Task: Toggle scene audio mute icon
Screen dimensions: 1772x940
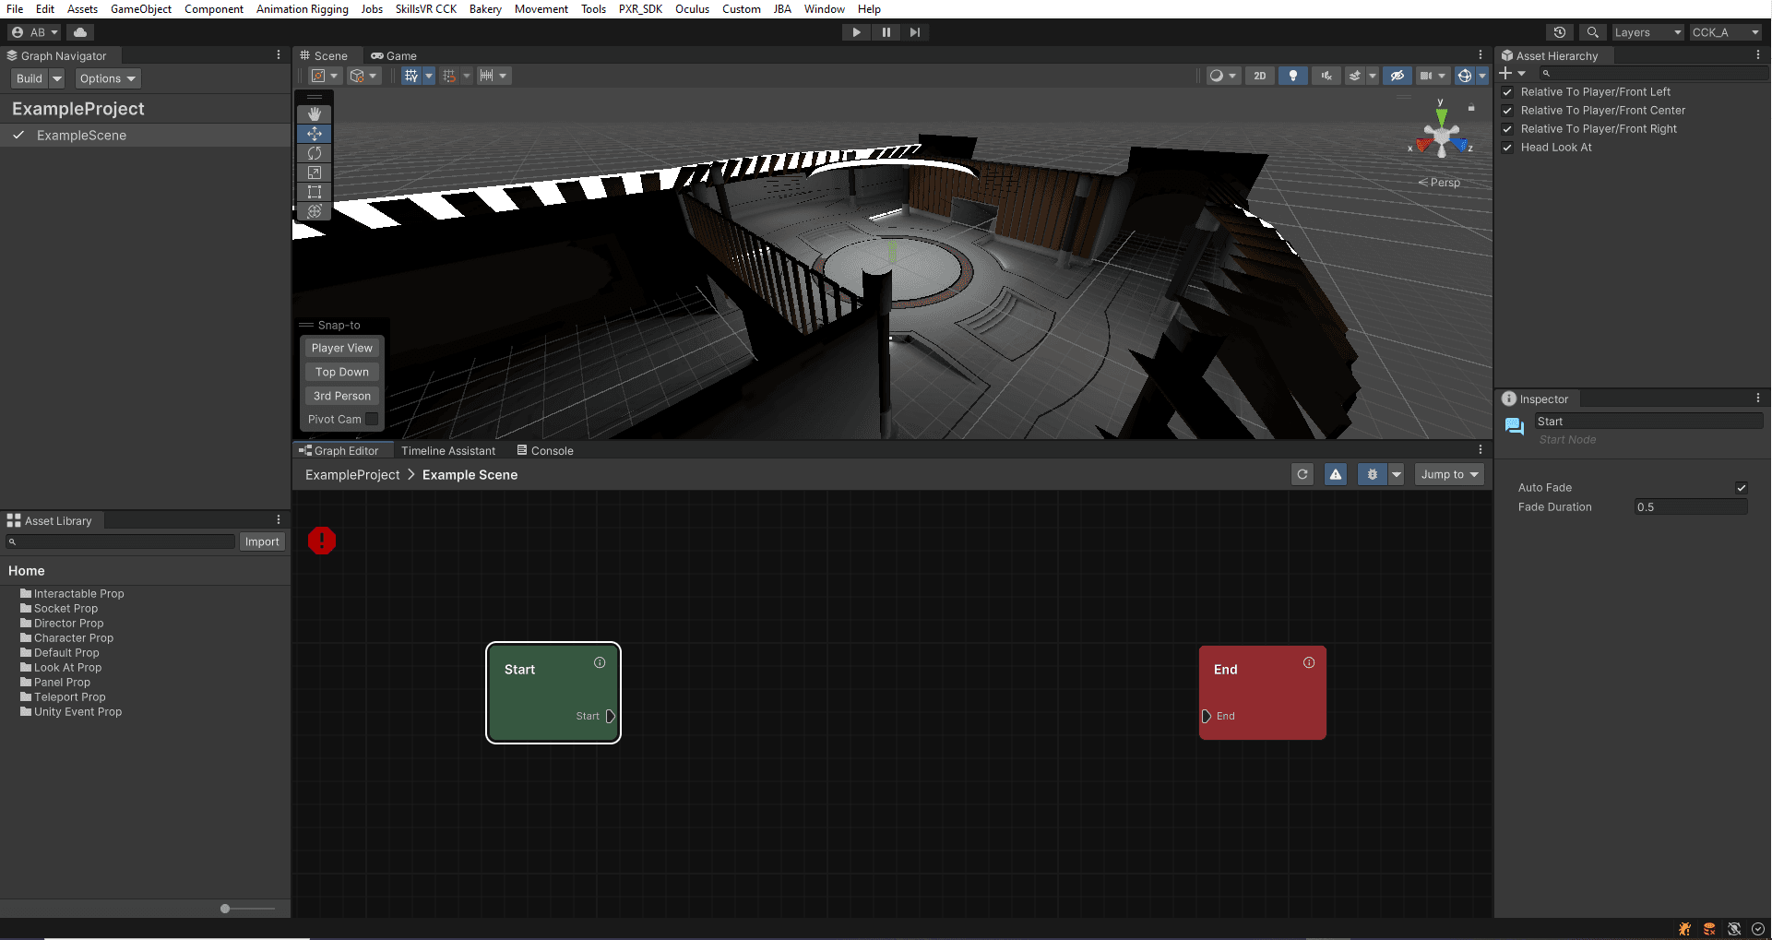Action: click(1326, 76)
